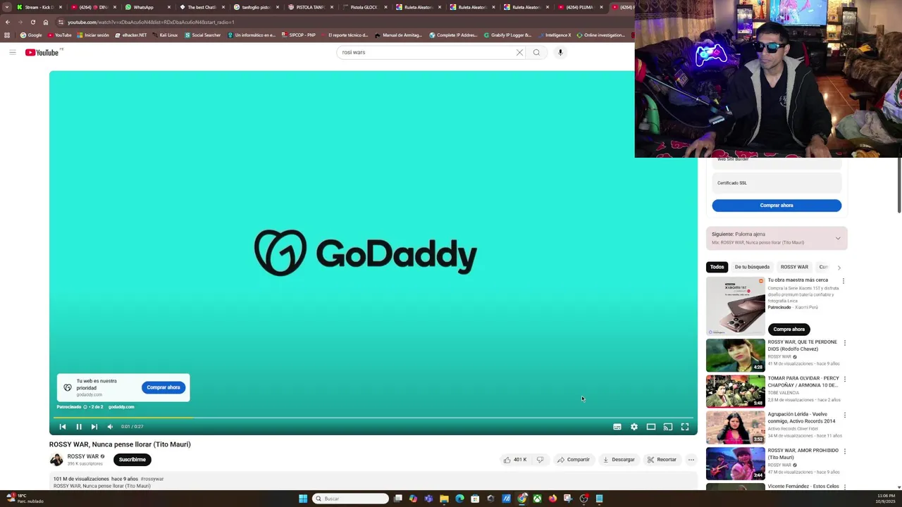902x507 pixels.
Task: Click Compre ahora on the Xiaomi ad
Action: (789, 330)
